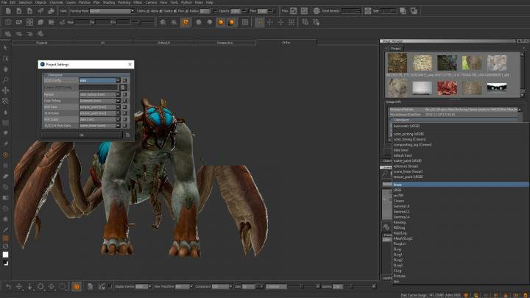530x298 pixels.
Task: Toggle the orange highlighted icon next to magnifiers
Action: tap(185, 22)
